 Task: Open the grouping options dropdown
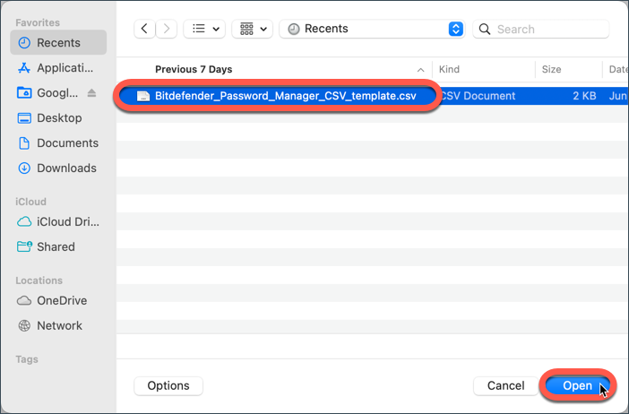pyautogui.click(x=253, y=29)
